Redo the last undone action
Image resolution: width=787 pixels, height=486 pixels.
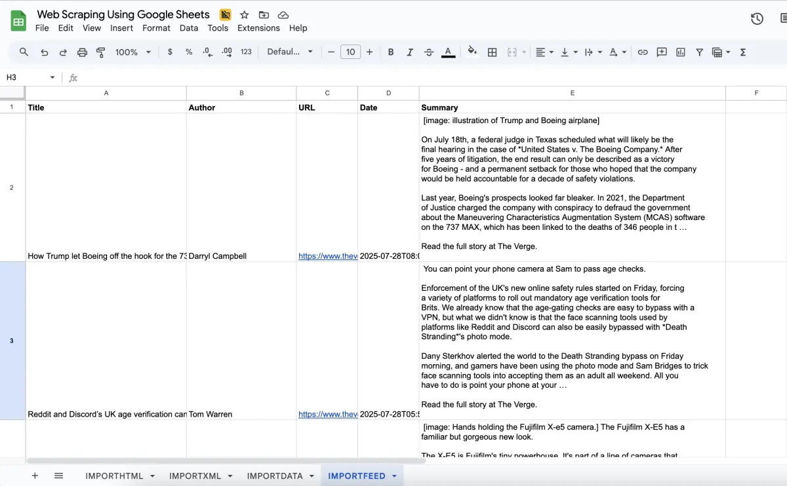[63, 52]
